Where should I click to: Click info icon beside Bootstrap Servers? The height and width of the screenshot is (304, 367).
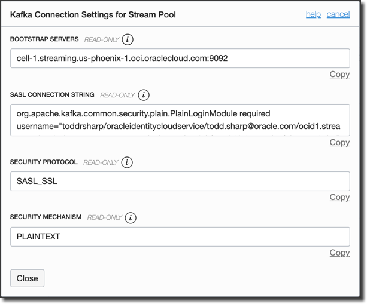(128, 39)
